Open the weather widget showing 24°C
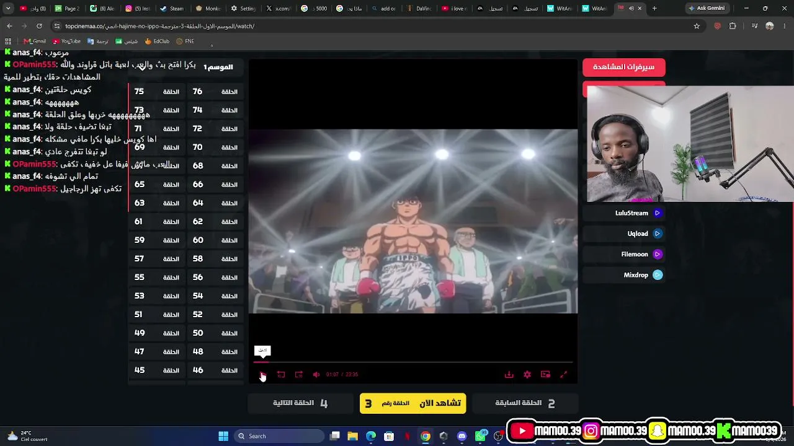 [26, 436]
